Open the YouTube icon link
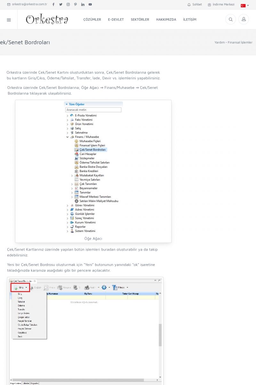 click(x=90, y=4)
